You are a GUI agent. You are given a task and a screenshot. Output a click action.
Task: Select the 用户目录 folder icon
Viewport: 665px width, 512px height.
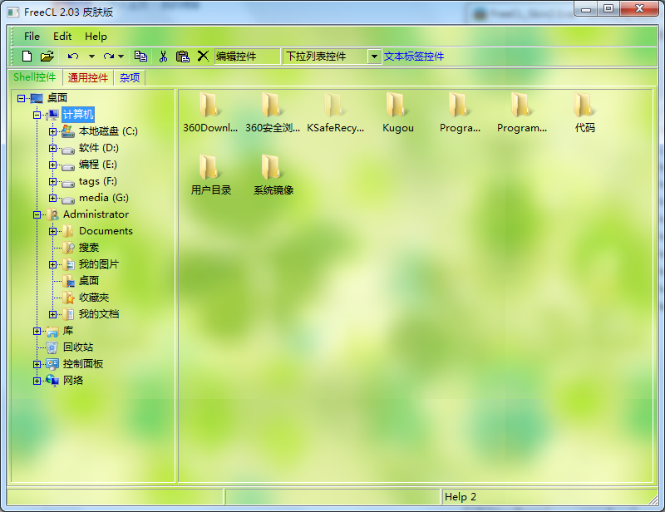click(x=209, y=167)
